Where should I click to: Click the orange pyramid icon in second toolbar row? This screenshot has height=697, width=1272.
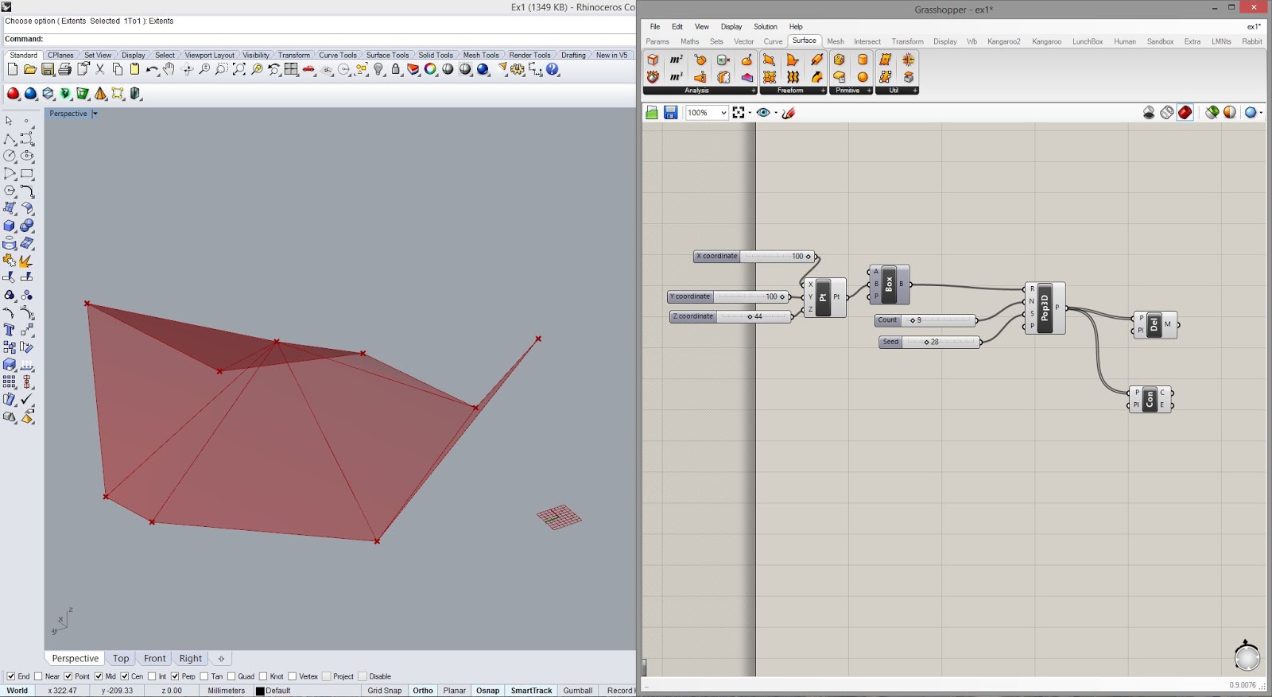pyautogui.click(x=100, y=94)
